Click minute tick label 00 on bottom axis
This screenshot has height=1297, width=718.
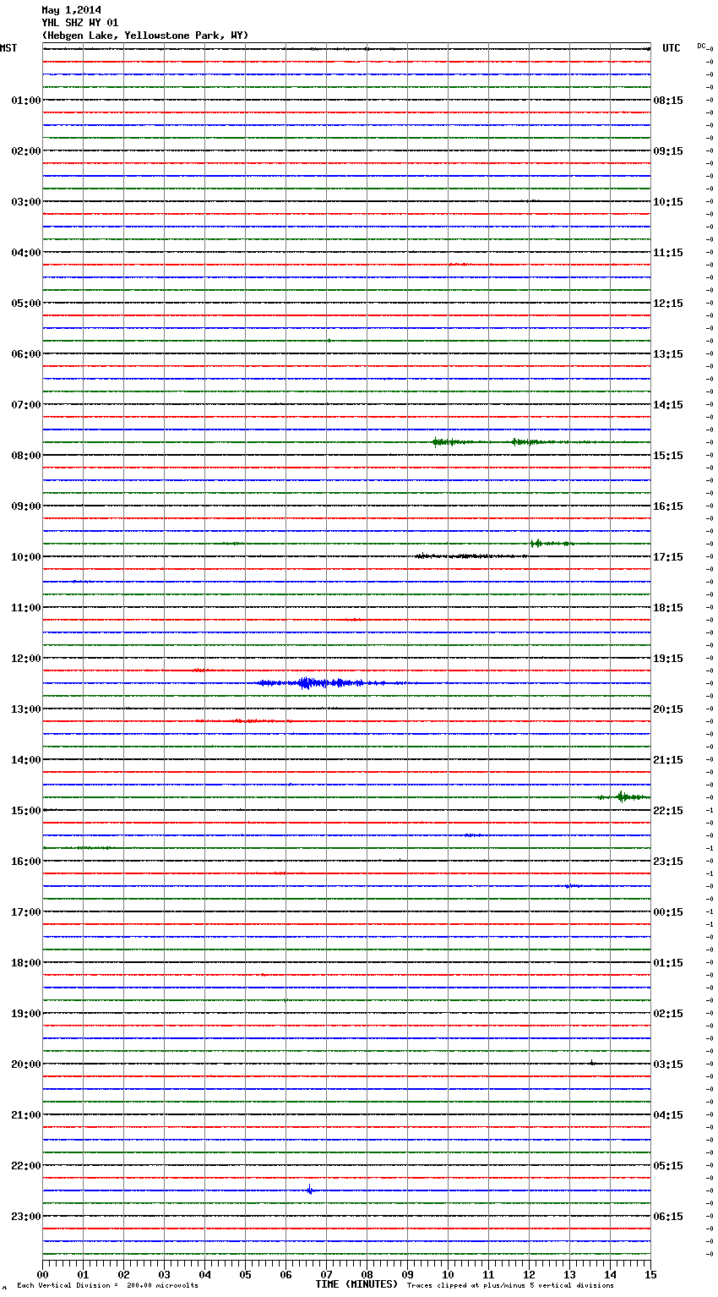(42, 1274)
